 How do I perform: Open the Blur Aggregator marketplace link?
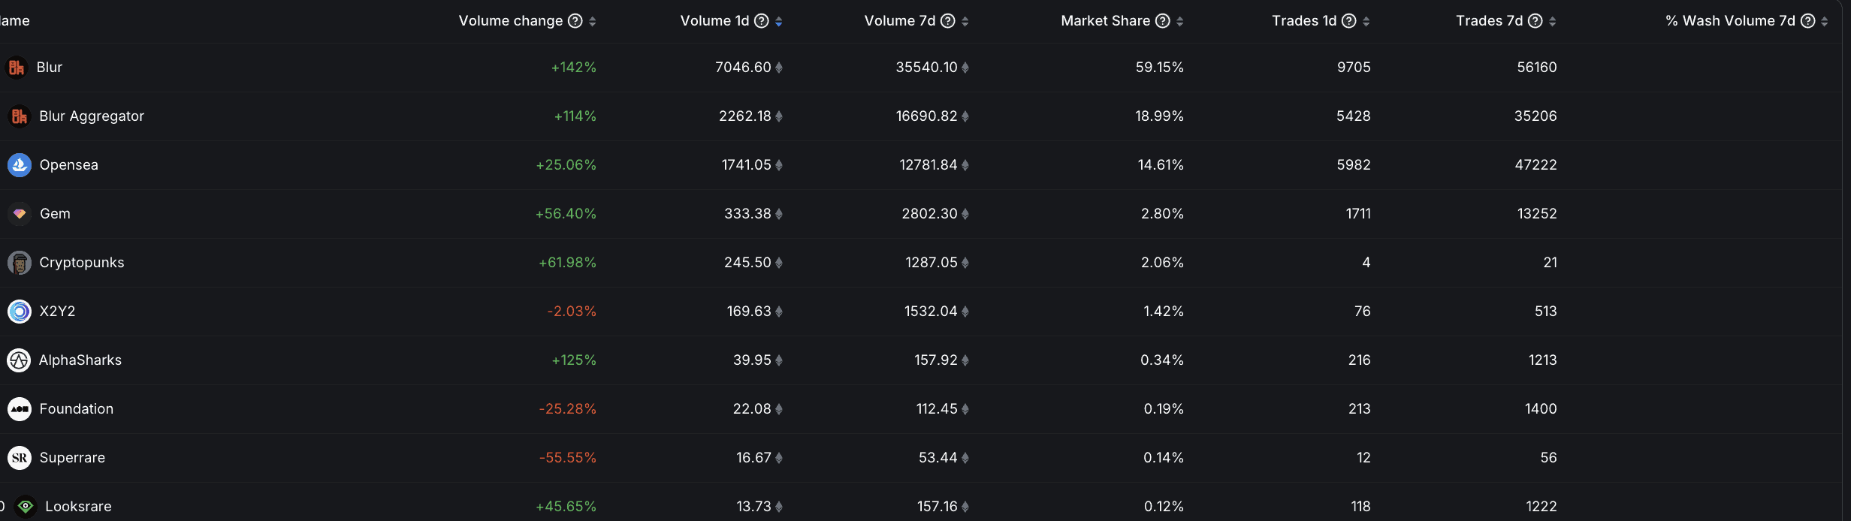[x=92, y=116]
